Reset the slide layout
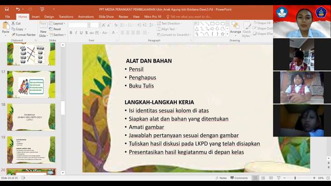The height and width of the screenshot is (186, 331). 55,29
